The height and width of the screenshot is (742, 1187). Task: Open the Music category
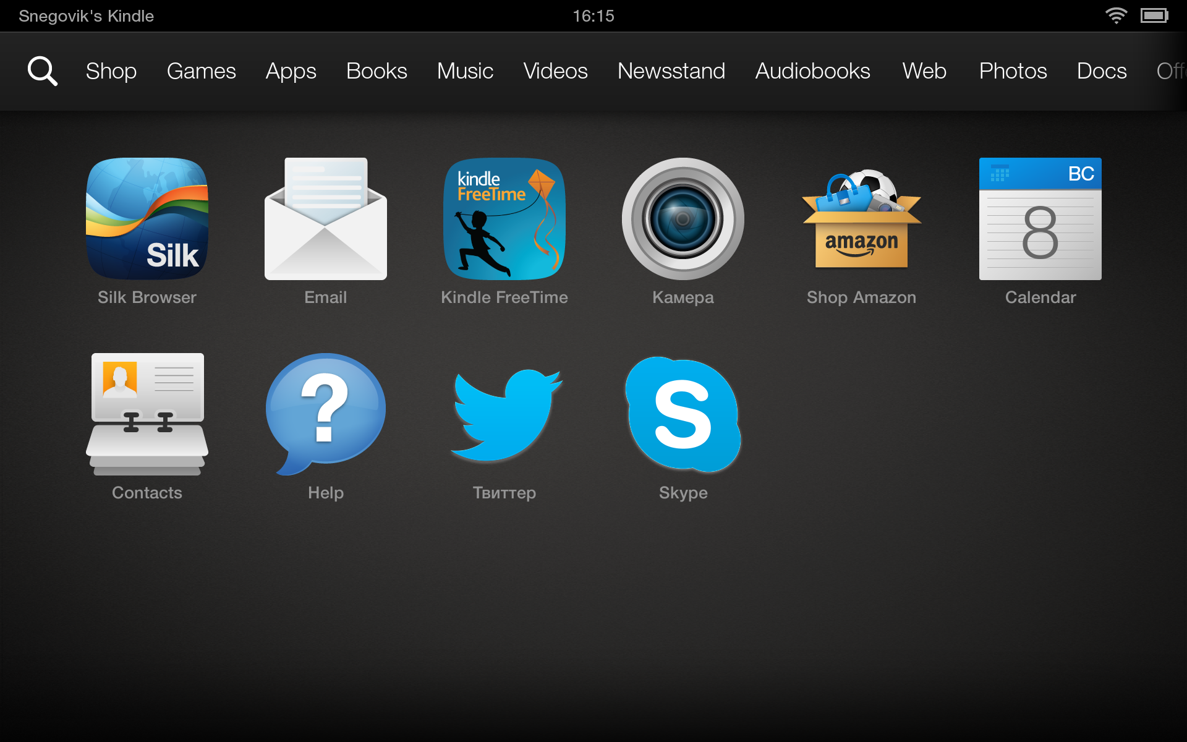465,71
